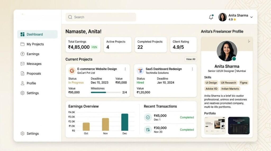The image size is (271, 151).
Task: Click the Messages envelope icon
Action: (x=22, y=64)
